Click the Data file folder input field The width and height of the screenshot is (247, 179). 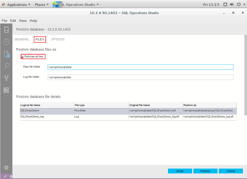tap(140, 67)
